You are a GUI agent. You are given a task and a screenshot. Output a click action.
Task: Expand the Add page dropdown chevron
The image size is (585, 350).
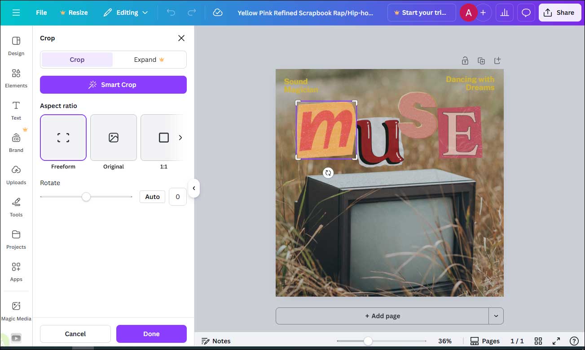click(496, 315)
